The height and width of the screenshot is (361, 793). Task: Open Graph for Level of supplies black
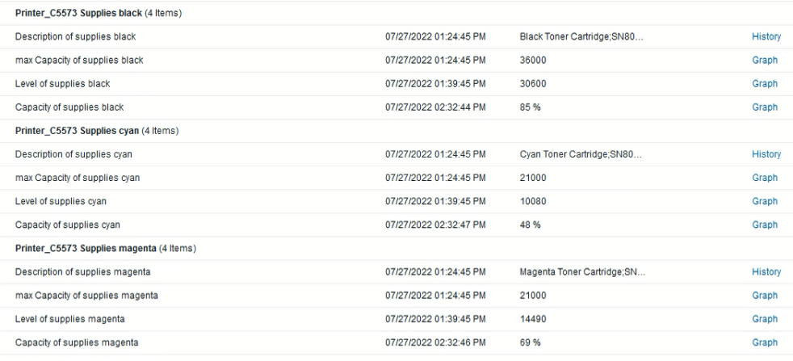pyautogui.click(x=764, y=84)
